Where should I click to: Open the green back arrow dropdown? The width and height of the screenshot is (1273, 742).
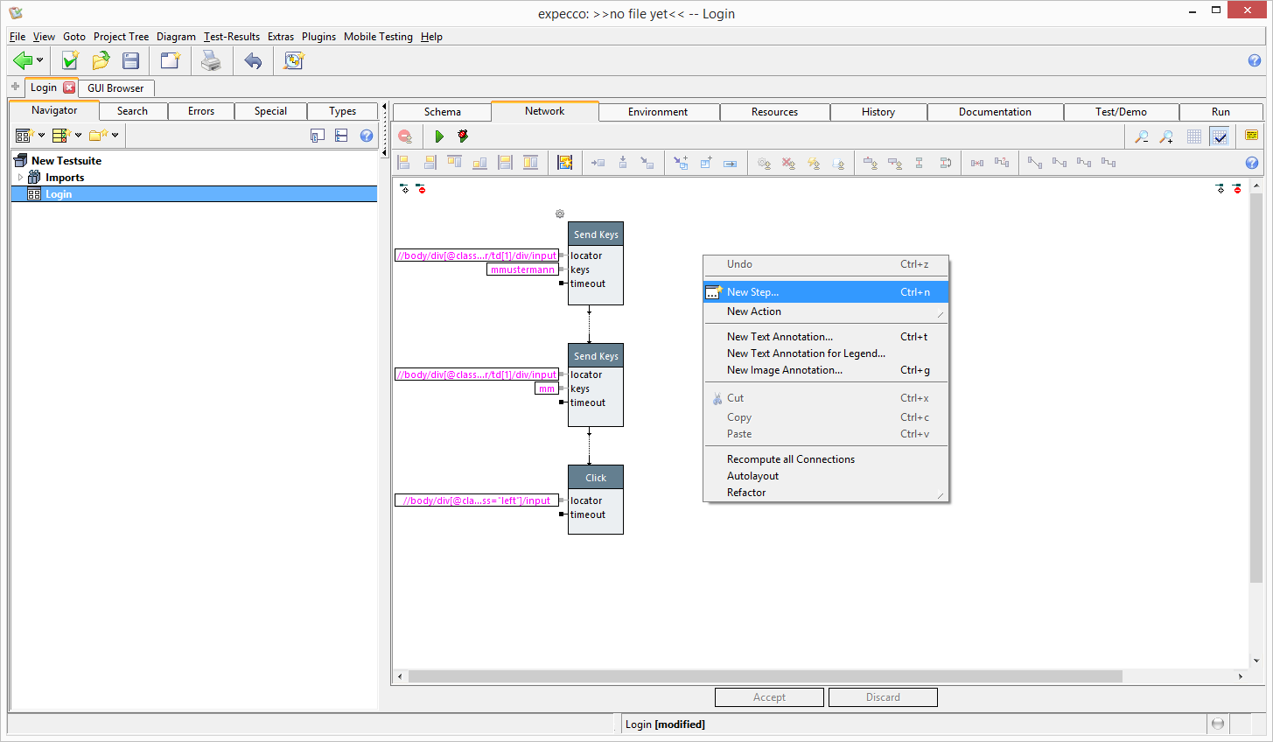coord(39,60)
